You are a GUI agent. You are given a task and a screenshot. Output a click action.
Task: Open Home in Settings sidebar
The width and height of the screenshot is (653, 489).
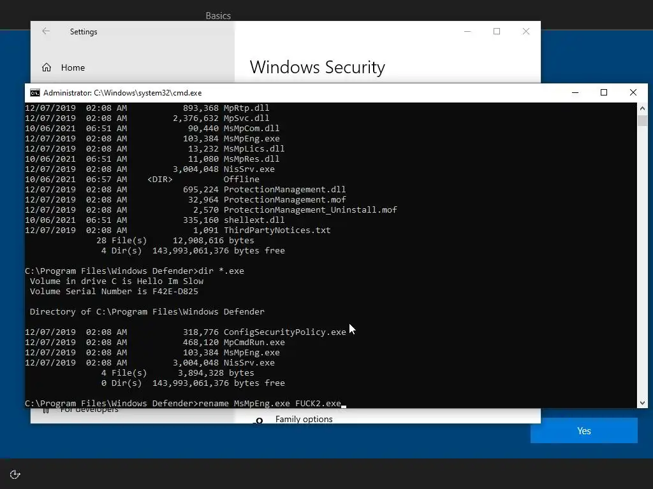(x=63, y=67)
